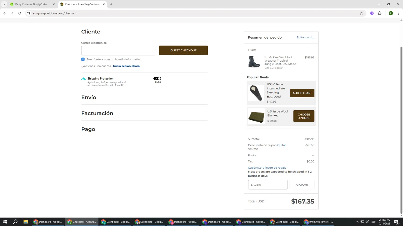Image resolution: width=403 pixels, height=226 pixels.
Task: Open the McRae jungle boot thumbnail
Action: [254, 62]
